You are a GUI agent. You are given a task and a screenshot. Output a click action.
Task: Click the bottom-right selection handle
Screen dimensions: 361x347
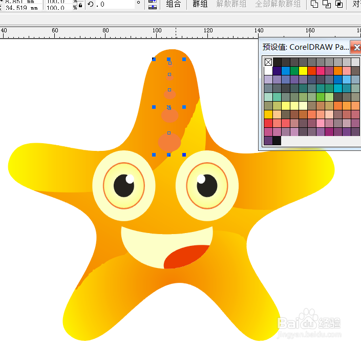coord(184,155)
